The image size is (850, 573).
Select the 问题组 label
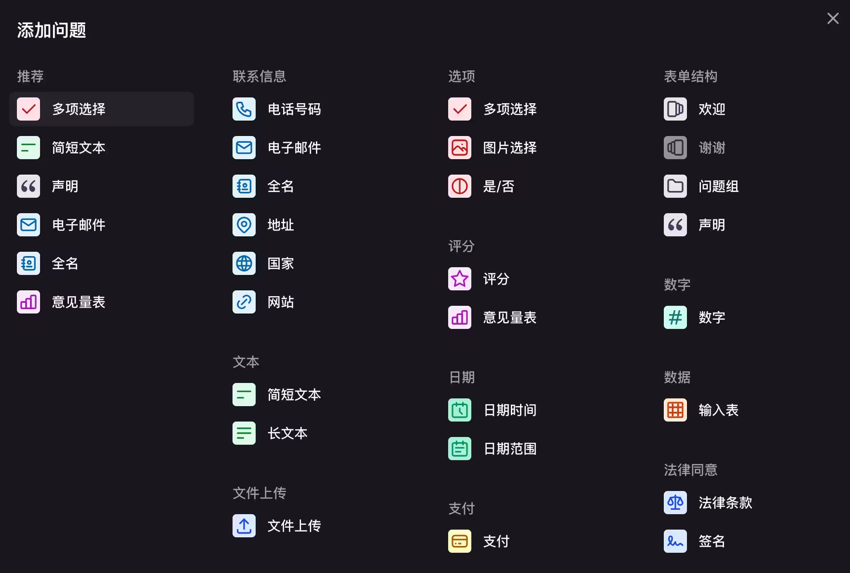[719, 187]
